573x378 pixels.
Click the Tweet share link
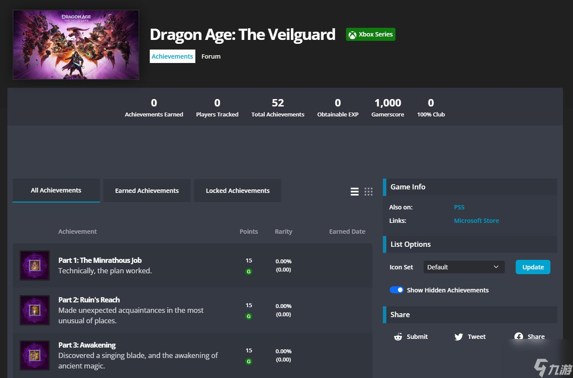(477, 337)
